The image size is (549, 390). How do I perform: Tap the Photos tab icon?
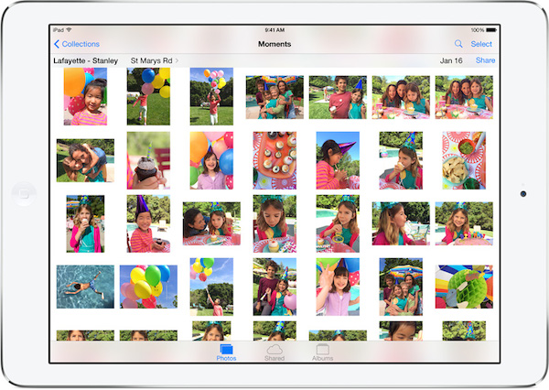pos(227,352)
